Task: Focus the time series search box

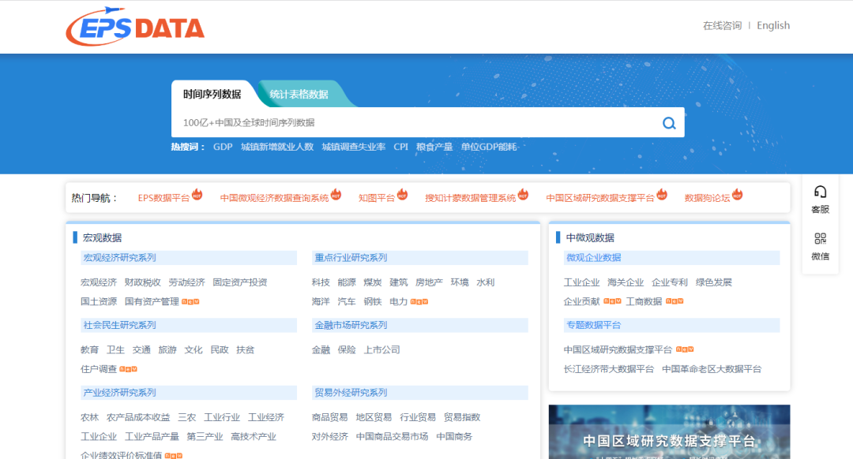Action: pos(411,123)
